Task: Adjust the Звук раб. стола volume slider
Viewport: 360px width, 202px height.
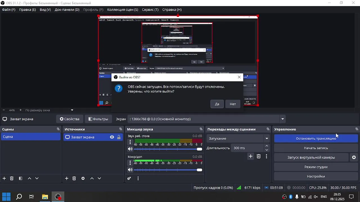Action: click(x=168, y=149)
